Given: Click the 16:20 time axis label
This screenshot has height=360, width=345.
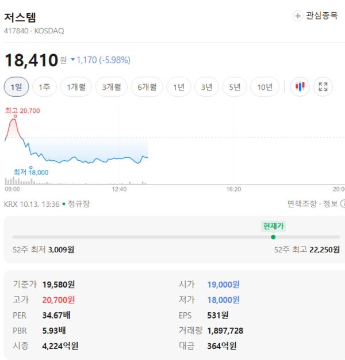Looking at the screenshot, I should click(233, 189).
